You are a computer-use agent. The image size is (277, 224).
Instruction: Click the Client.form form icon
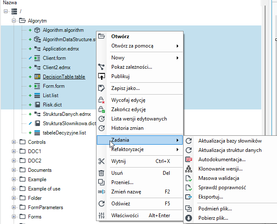(x=37, y=58)
